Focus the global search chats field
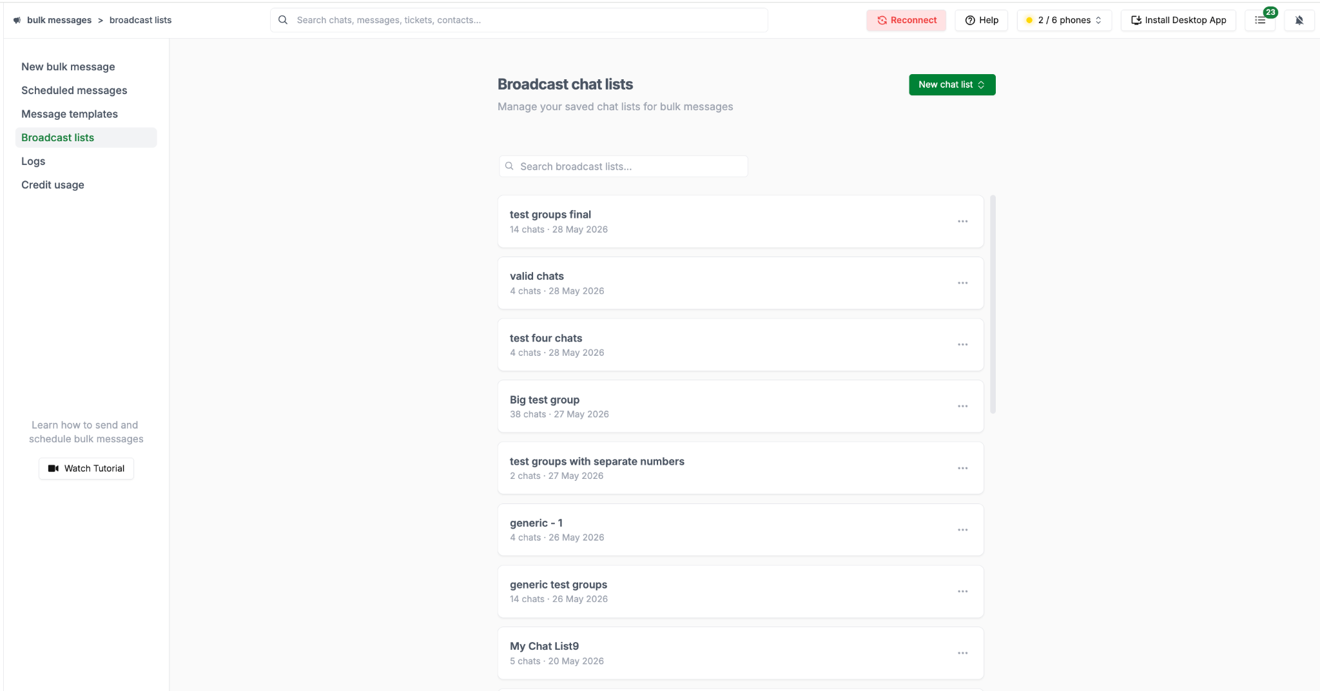Viewport: 1320px width, 691px height. pos(519,20)
